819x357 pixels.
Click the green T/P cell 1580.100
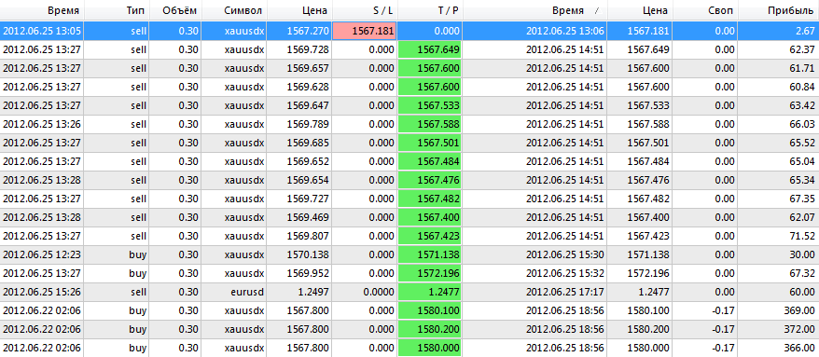[429, 310]
